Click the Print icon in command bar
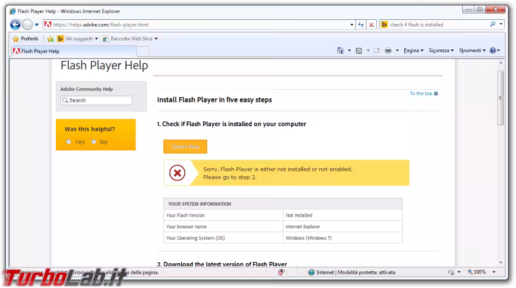Image resolution: width=516 pixels, height=288 pixels. [x=388, y=51]
